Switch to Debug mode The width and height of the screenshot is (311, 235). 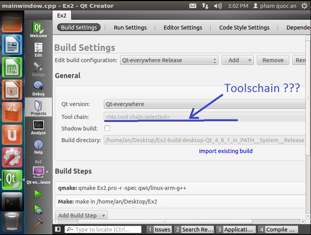(38, 89)
